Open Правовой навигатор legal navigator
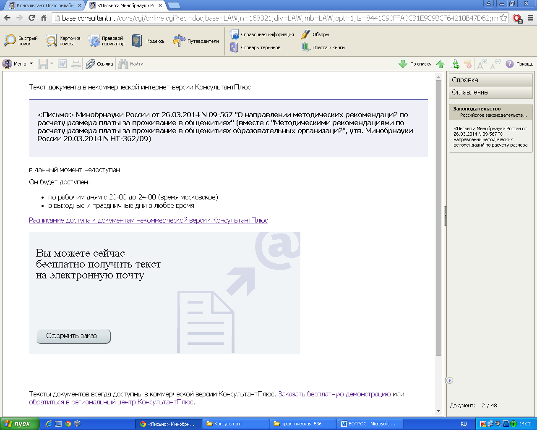Image resolution: width=537 pixels, height=430 pixels. tap(107, 41)
